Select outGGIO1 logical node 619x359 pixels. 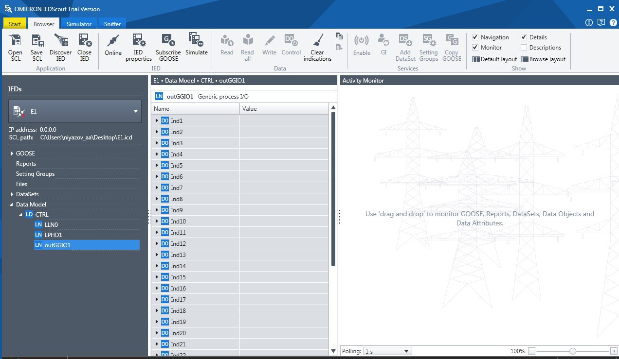[86, 245]
